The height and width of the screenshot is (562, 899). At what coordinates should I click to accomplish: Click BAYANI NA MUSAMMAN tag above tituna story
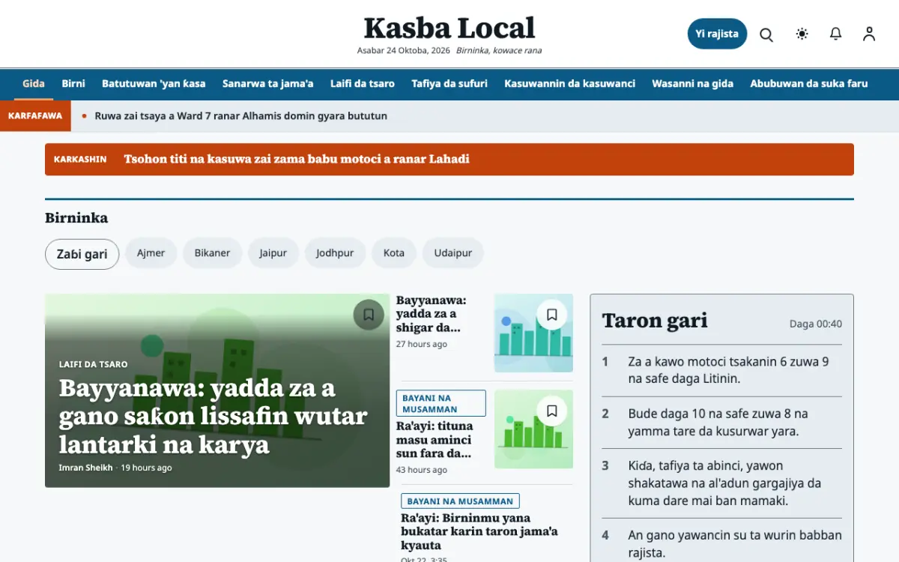point(441,403)
